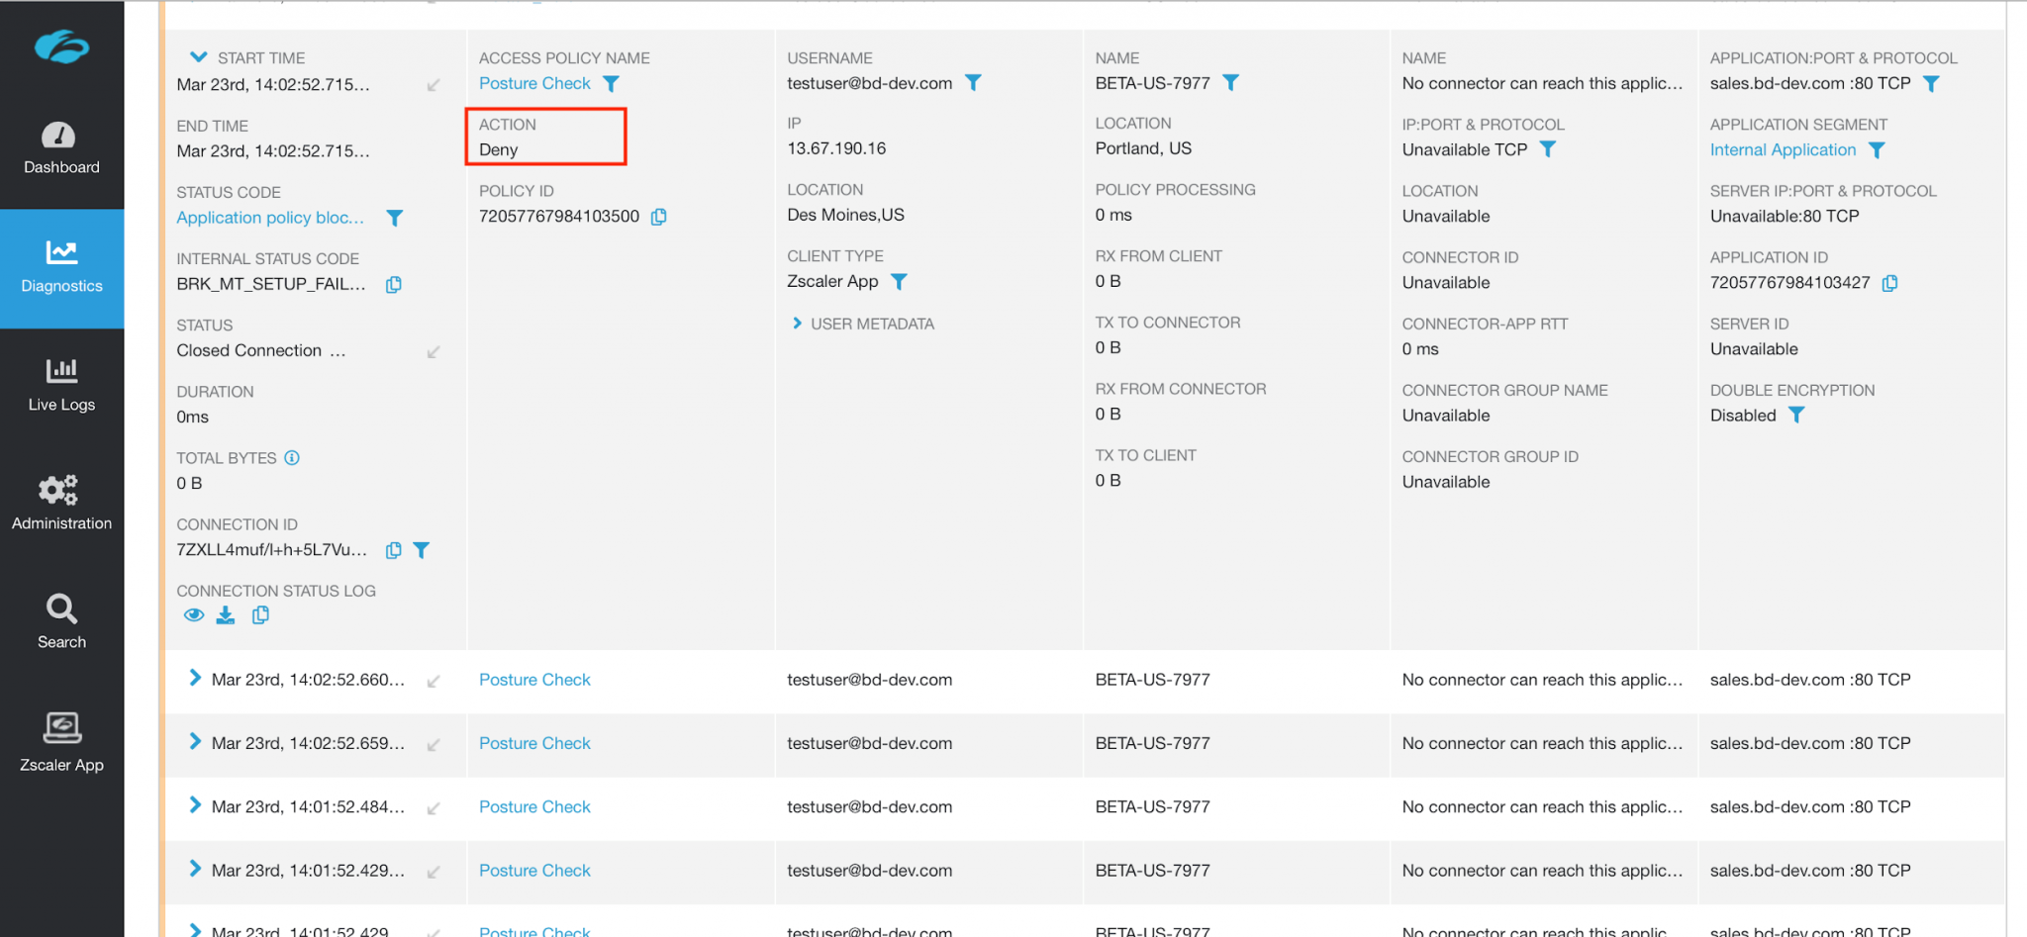Click the Internal Application segment link
This screenshot has height=937, width=2027.
[1783, 149]
